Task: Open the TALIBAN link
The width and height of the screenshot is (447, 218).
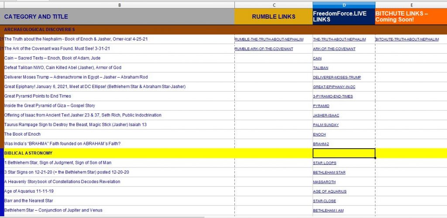Action: point(320,68)
